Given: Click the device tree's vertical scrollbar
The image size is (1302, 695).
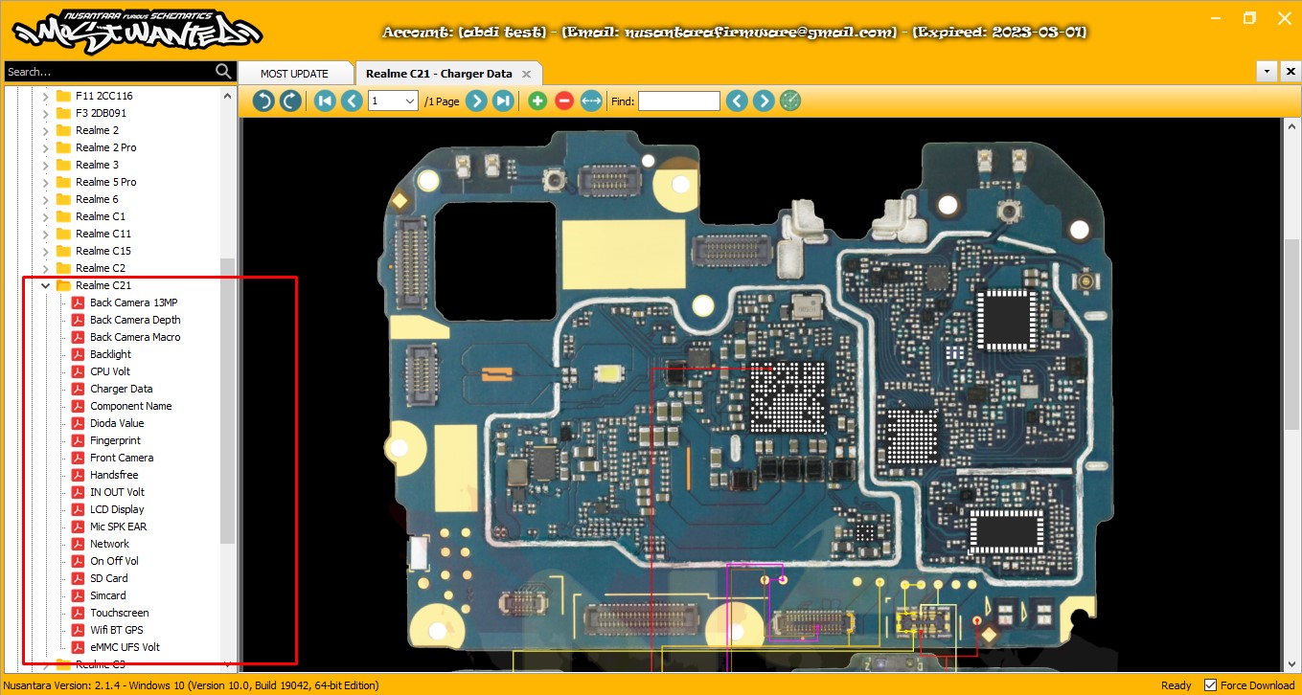Looking at the screenshot, I should [227, 402].
